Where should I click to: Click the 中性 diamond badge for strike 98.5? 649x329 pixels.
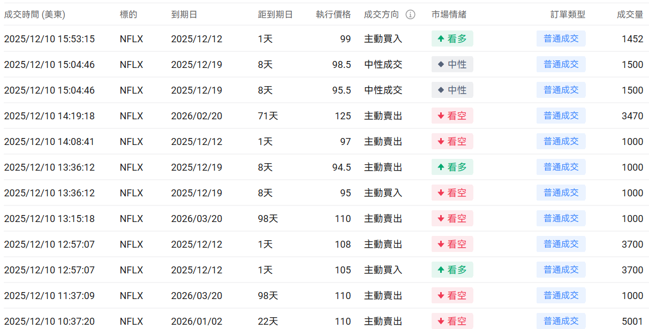pyautogui.click(x=452, y=65)
